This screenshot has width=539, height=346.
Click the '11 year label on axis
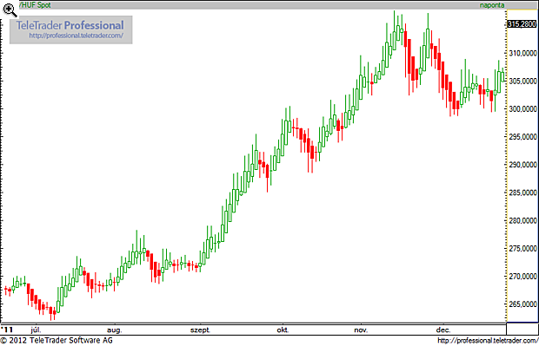point(7,330)
